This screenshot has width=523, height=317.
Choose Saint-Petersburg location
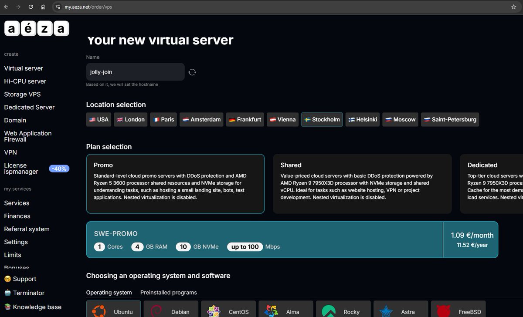[x=450, y=119]
